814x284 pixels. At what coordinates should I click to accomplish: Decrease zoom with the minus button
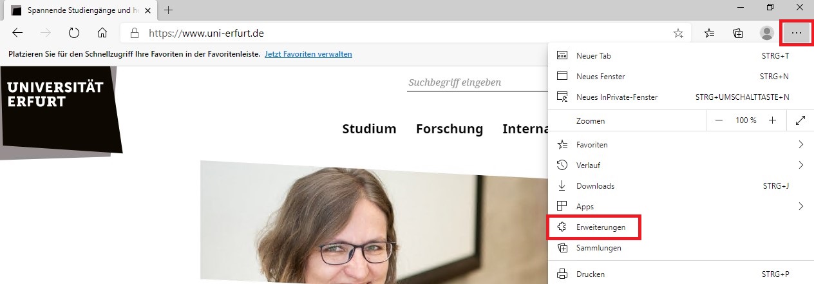pyautogui.click(x=719, y=120)
